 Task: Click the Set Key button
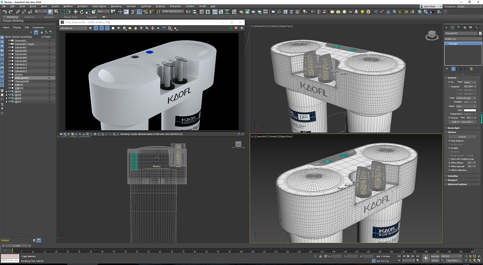pos(435,260)
